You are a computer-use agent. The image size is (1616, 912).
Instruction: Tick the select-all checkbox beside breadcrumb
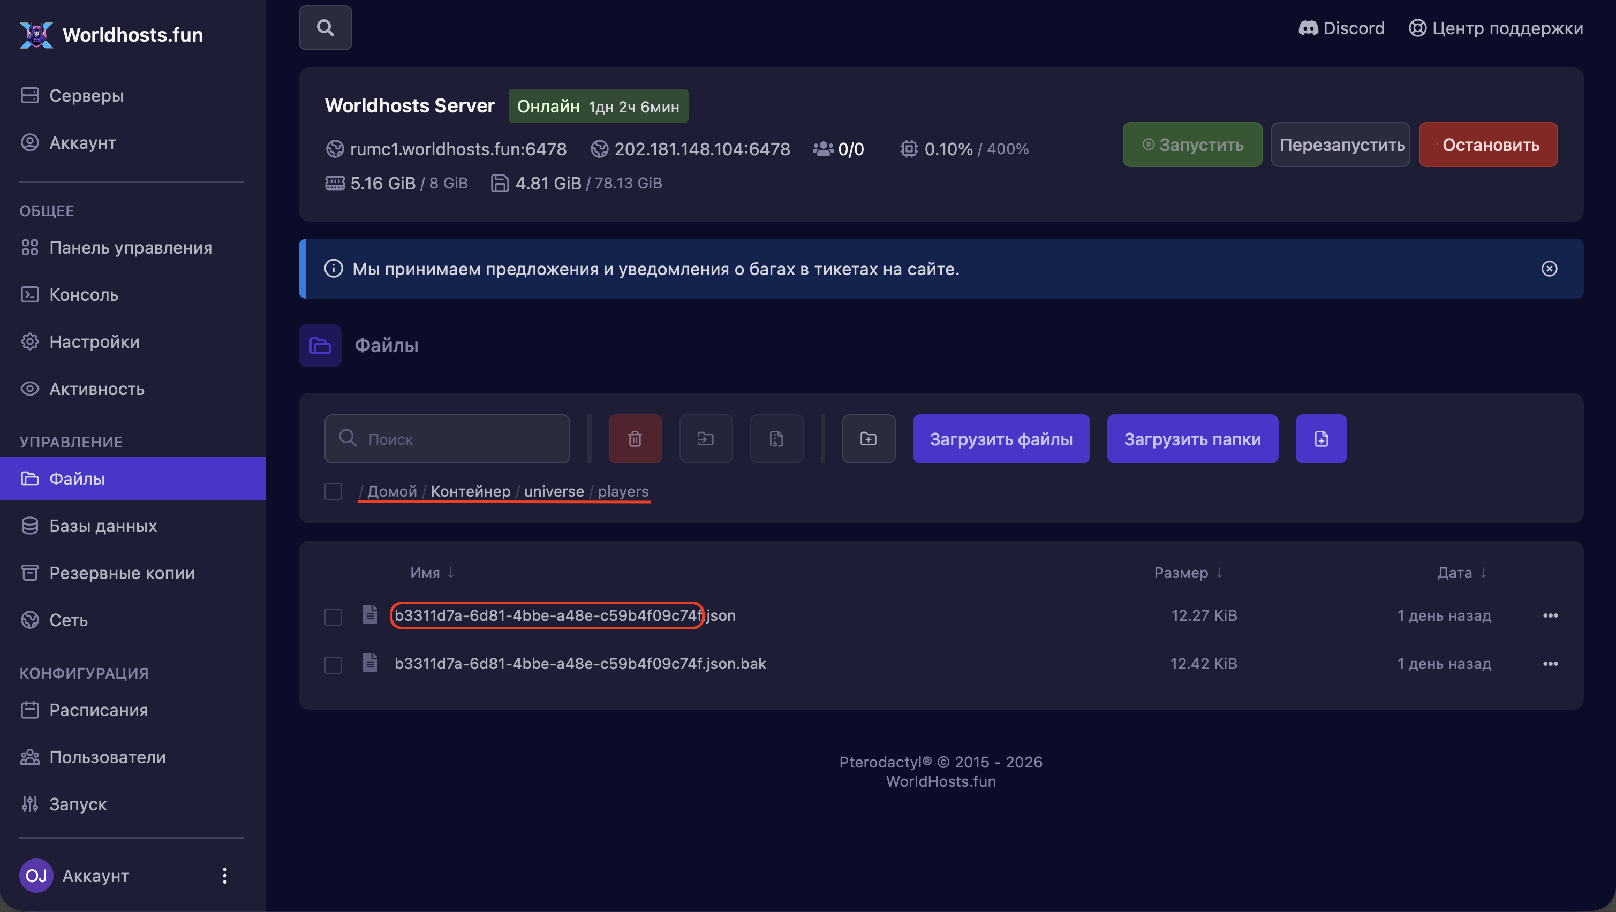pos(333,491)
